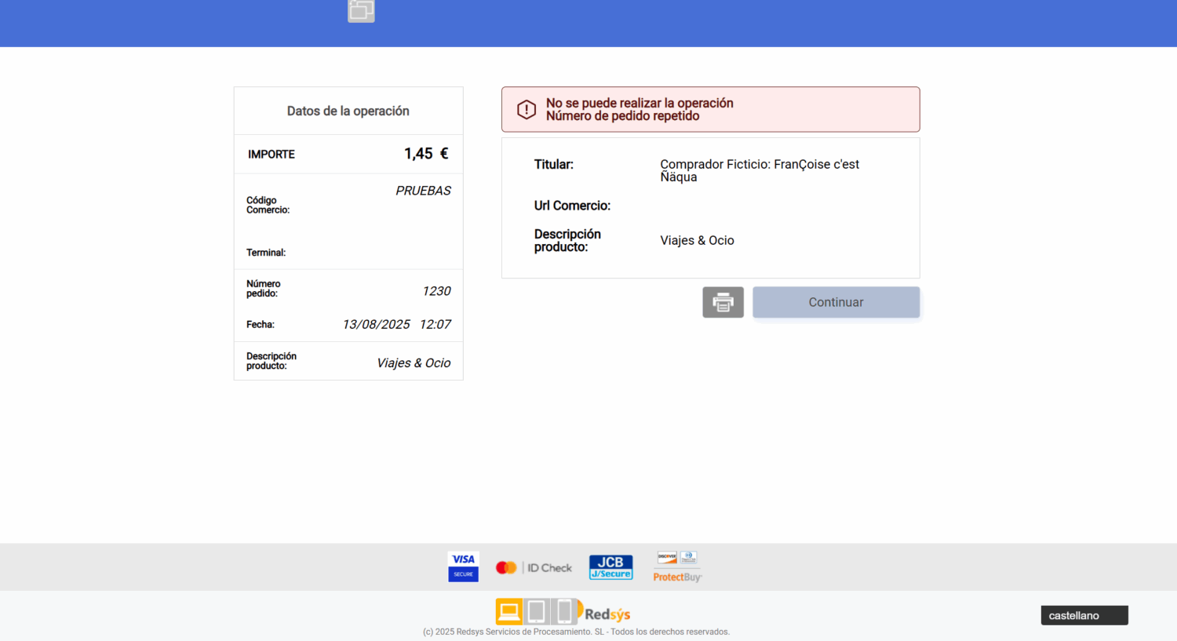The height and width of the screenshot is (641, 1177).
Task: Click the window icon in the blue header
Action: (361, 10)
